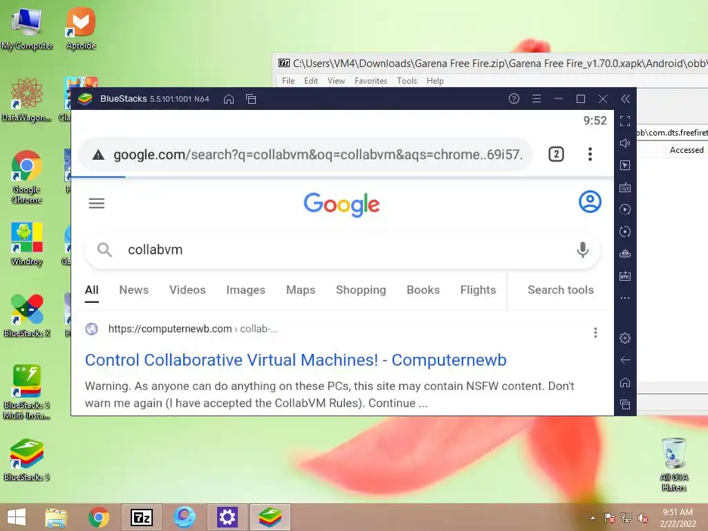The height and width of the screenshot is (531, 708).
Task: Click the cursor lock icon in BlueStacks sidebar
Action: click(x=625, y=165)
